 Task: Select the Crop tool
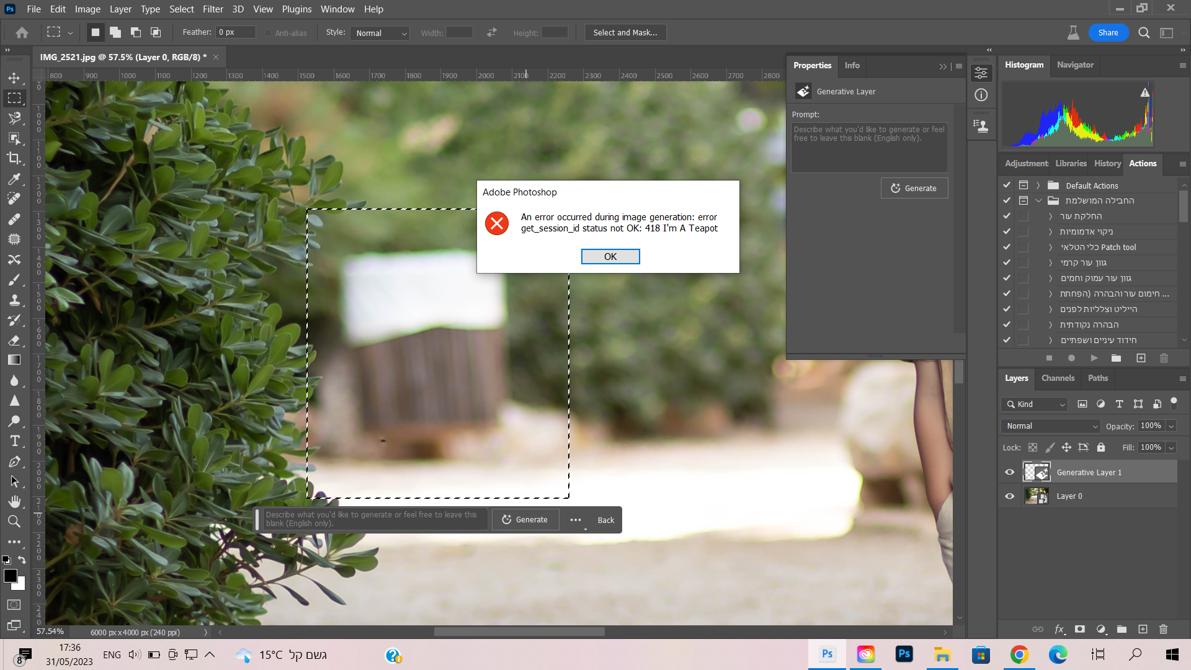coord(14,158)
